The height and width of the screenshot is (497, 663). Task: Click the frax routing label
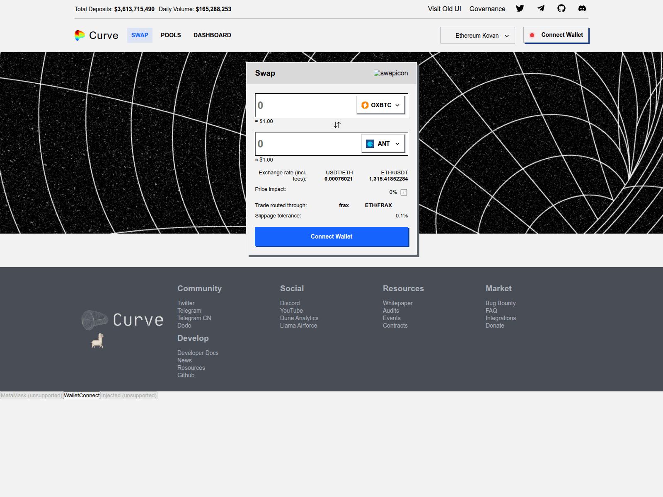[x=344, y=205]
